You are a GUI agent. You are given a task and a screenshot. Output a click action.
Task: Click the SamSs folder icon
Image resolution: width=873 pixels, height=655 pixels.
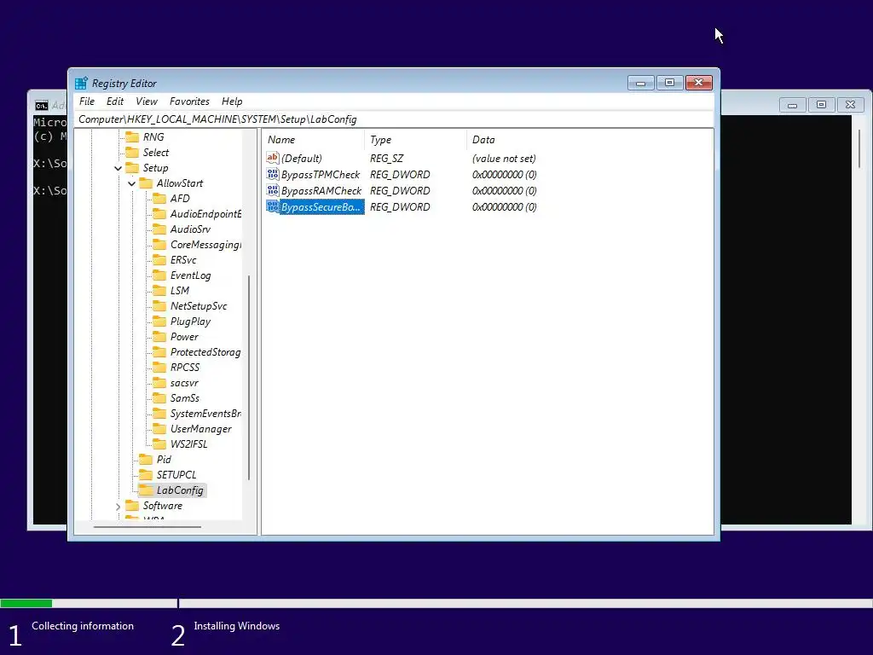click(159, 397)
